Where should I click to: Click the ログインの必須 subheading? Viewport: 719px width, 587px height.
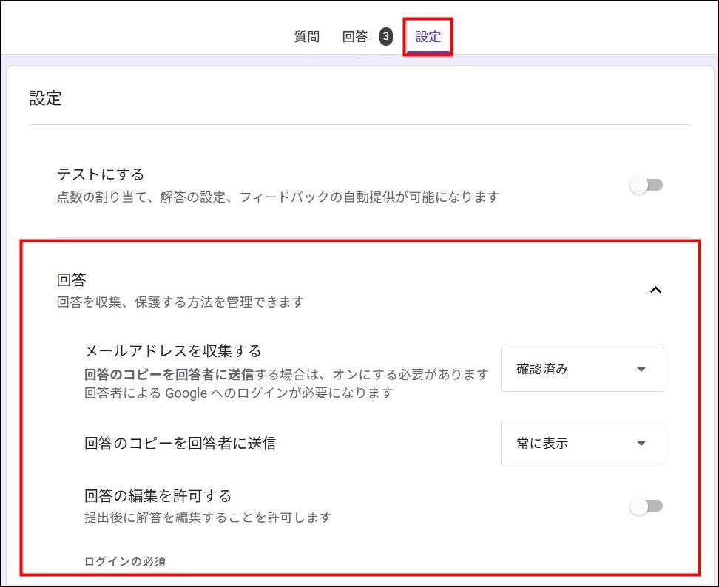coord(125,561)
